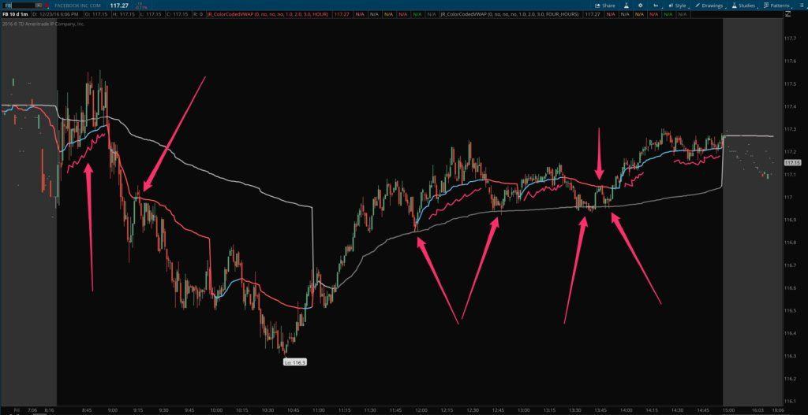808x415 pixels.
Task: Click the flask icon next to Share
Action: (x=626, y=6)
